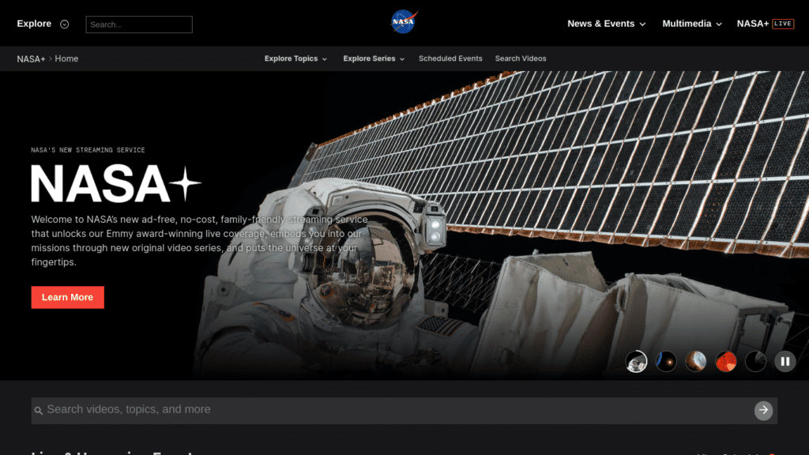Click the Learn More button

point(68,297)
